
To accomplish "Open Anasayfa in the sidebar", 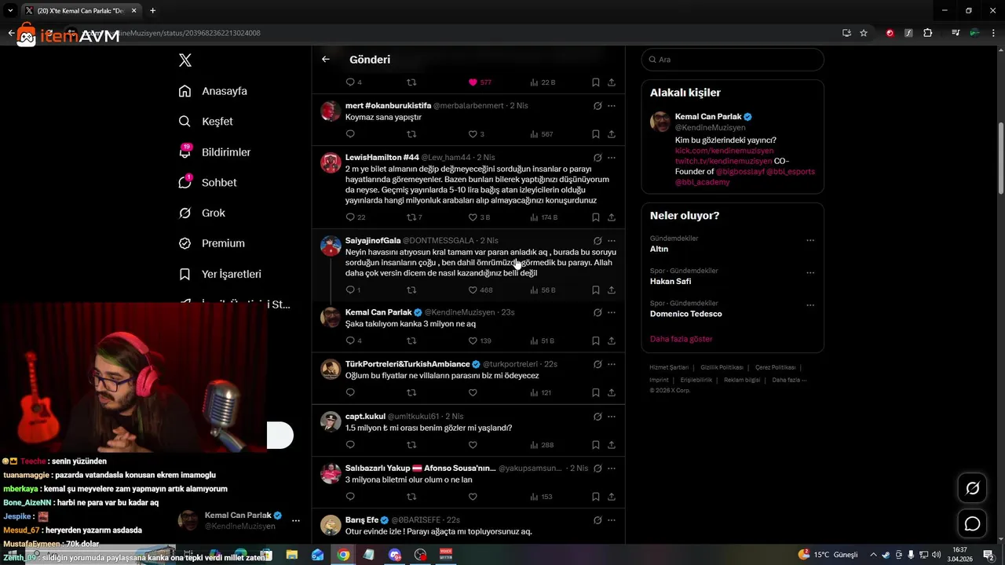I will point(213,91).
